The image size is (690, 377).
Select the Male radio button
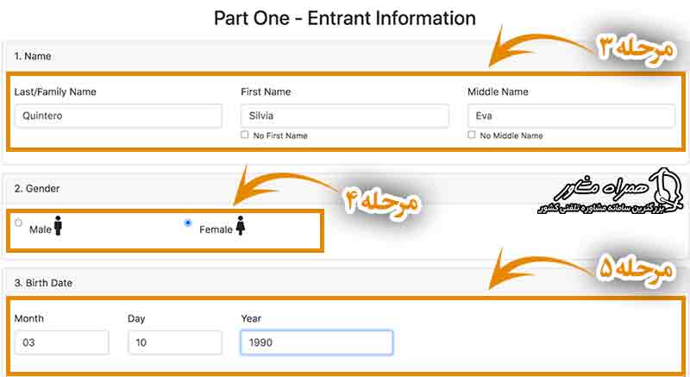18,223
